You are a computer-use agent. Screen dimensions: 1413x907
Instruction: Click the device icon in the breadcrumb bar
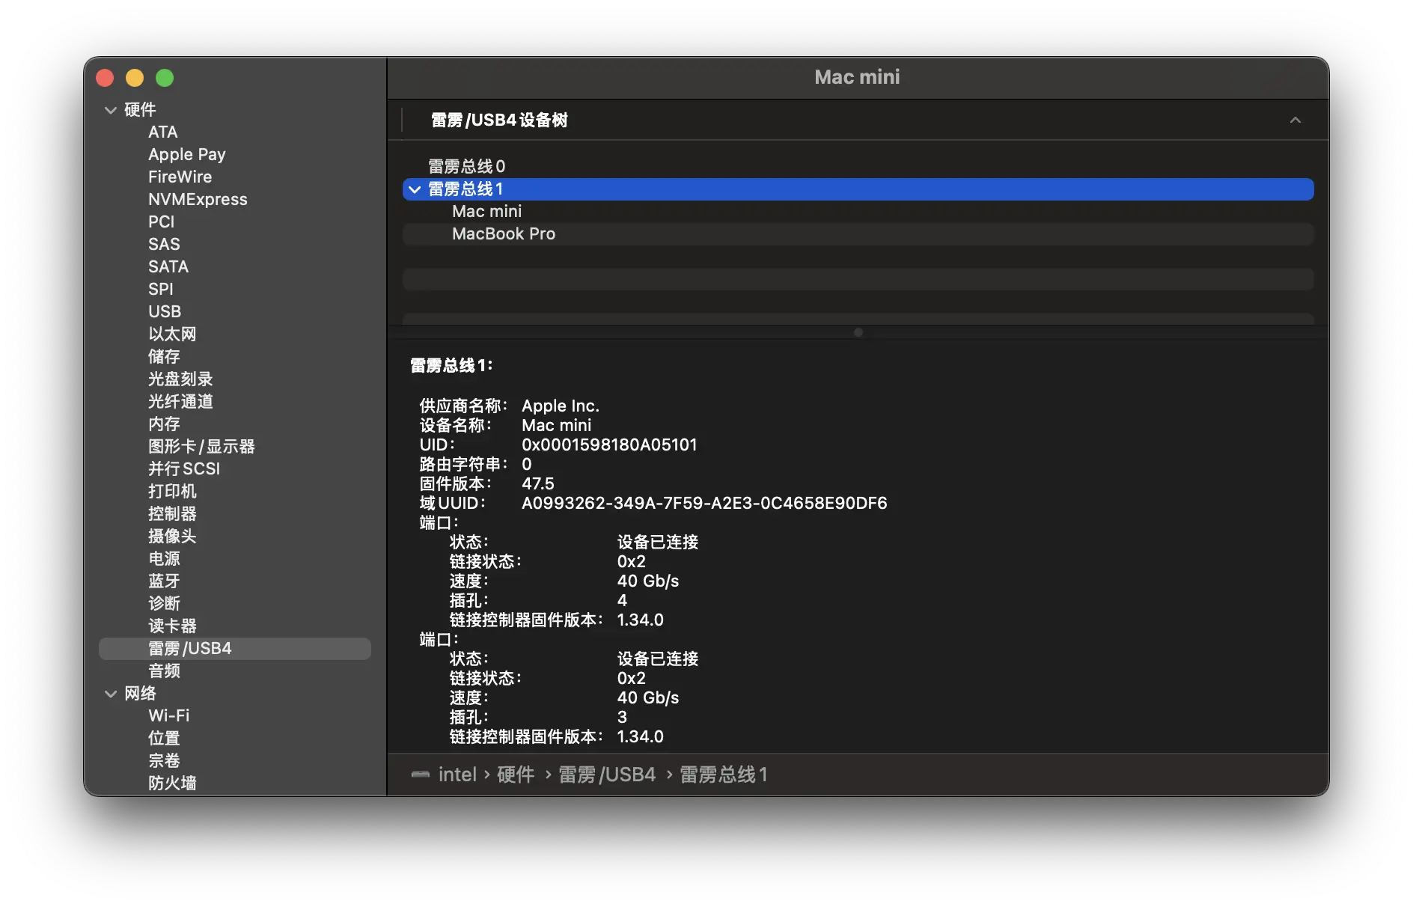click(x=421, y=775)
